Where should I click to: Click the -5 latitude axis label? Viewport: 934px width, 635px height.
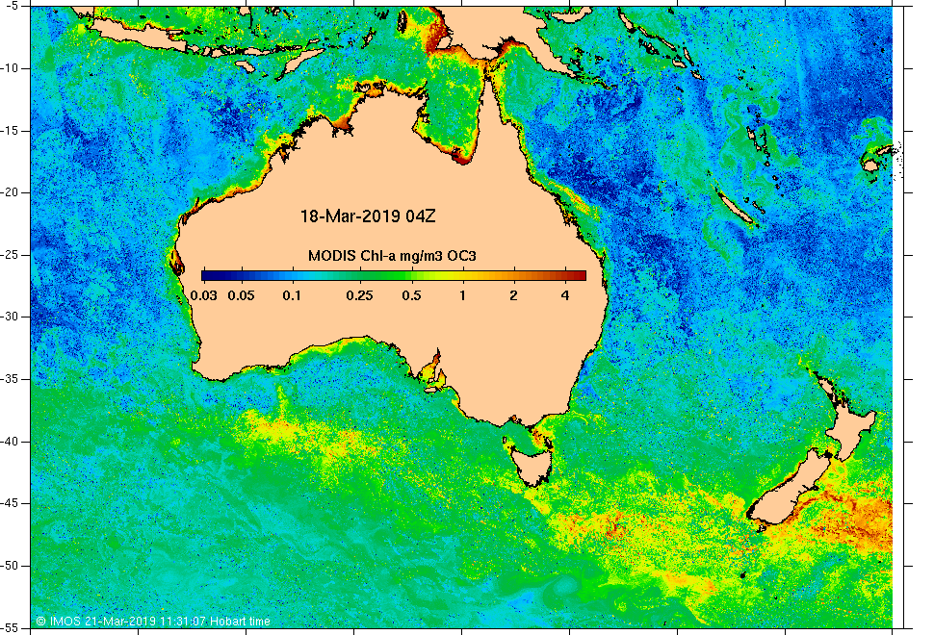pos(13,6)
